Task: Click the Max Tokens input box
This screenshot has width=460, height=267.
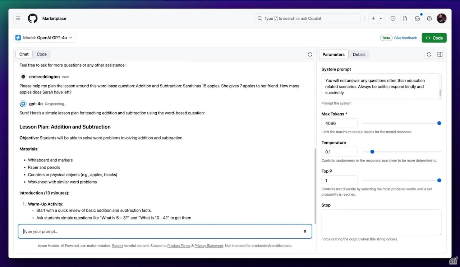Action: (339, 123)
